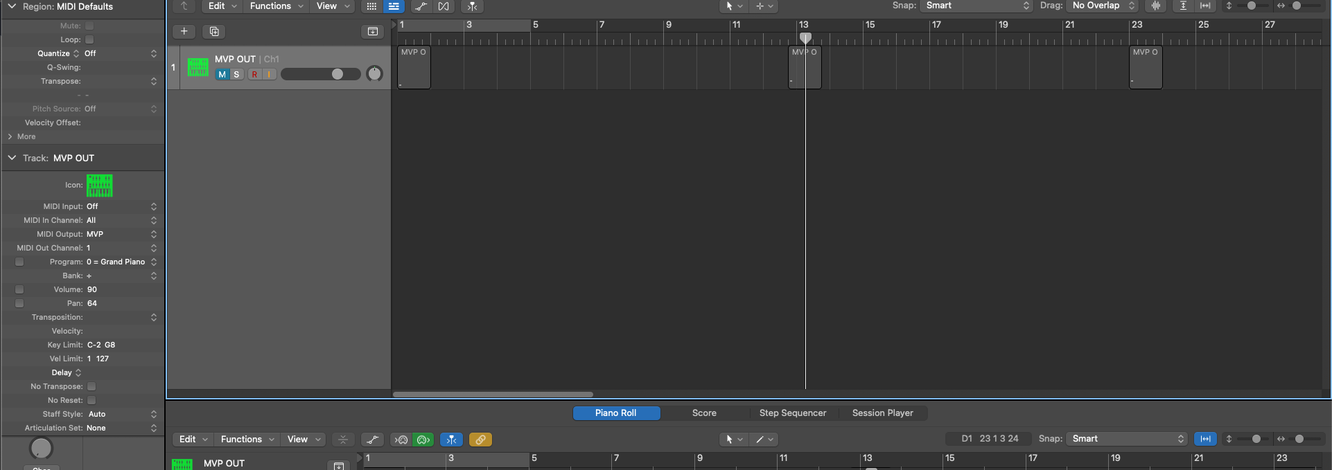This screenshot has width=1332, height=470.
Task: Click the duplicate track icon
Action: [x=214, y=31]
